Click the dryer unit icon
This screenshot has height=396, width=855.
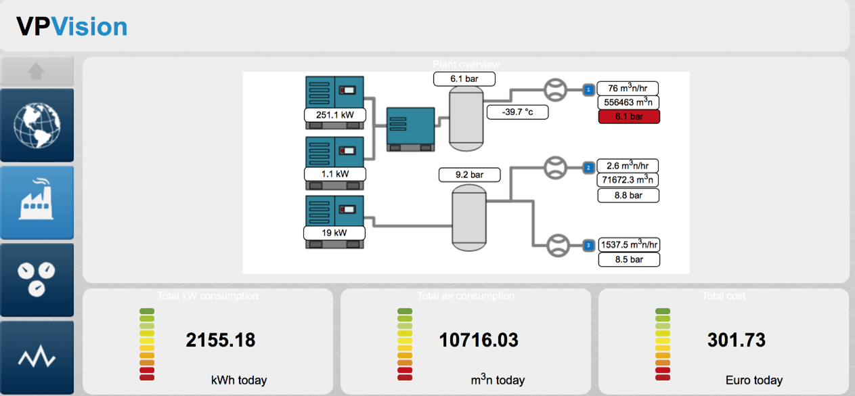pyautogui.click(x=410, y=127)
